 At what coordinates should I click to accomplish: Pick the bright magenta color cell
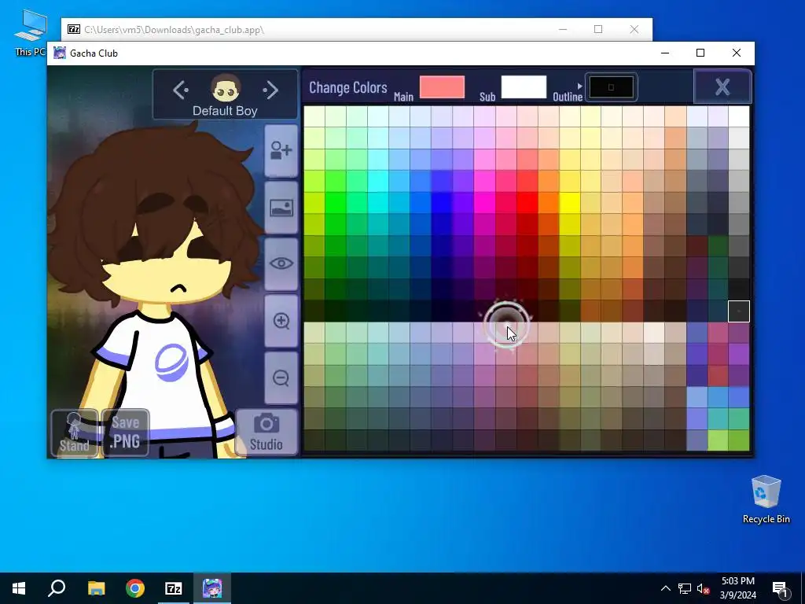484,204
